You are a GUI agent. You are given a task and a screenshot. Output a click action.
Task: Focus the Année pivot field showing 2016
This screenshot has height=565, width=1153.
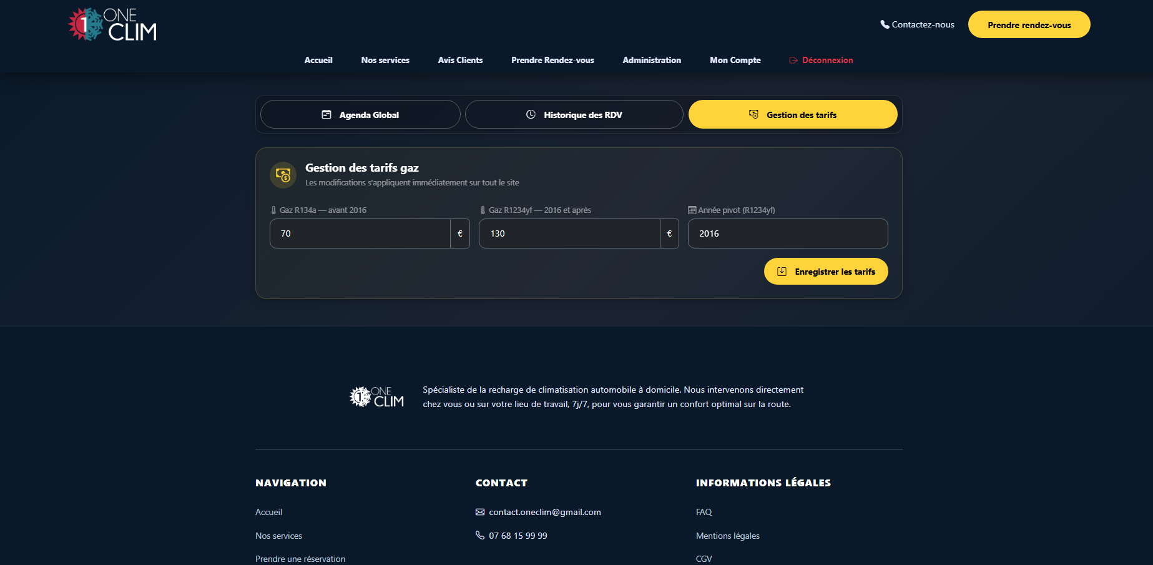coord(788,233)
